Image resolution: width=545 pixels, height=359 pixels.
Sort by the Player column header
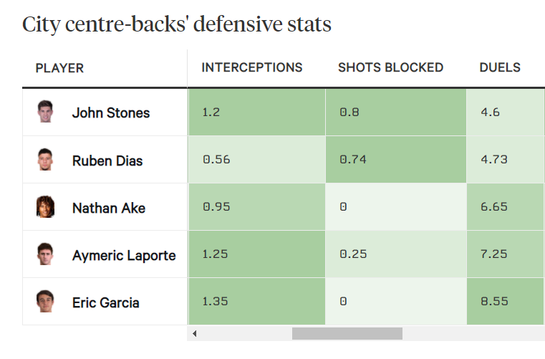point(59,68)
